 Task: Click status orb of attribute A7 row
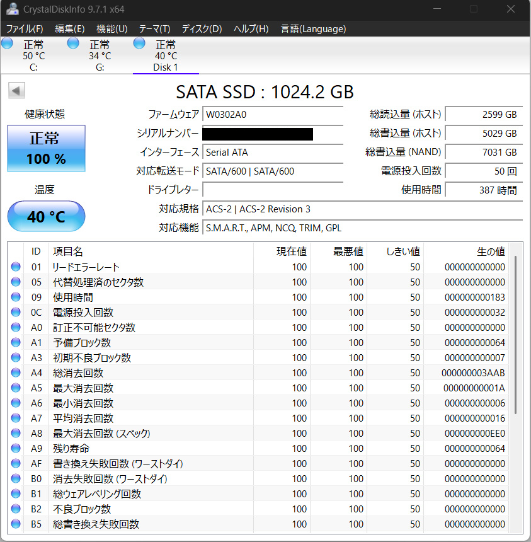tap(16, 418)
